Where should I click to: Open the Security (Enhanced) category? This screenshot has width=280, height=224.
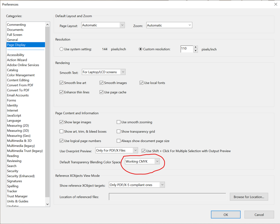[x=21, y=176]
